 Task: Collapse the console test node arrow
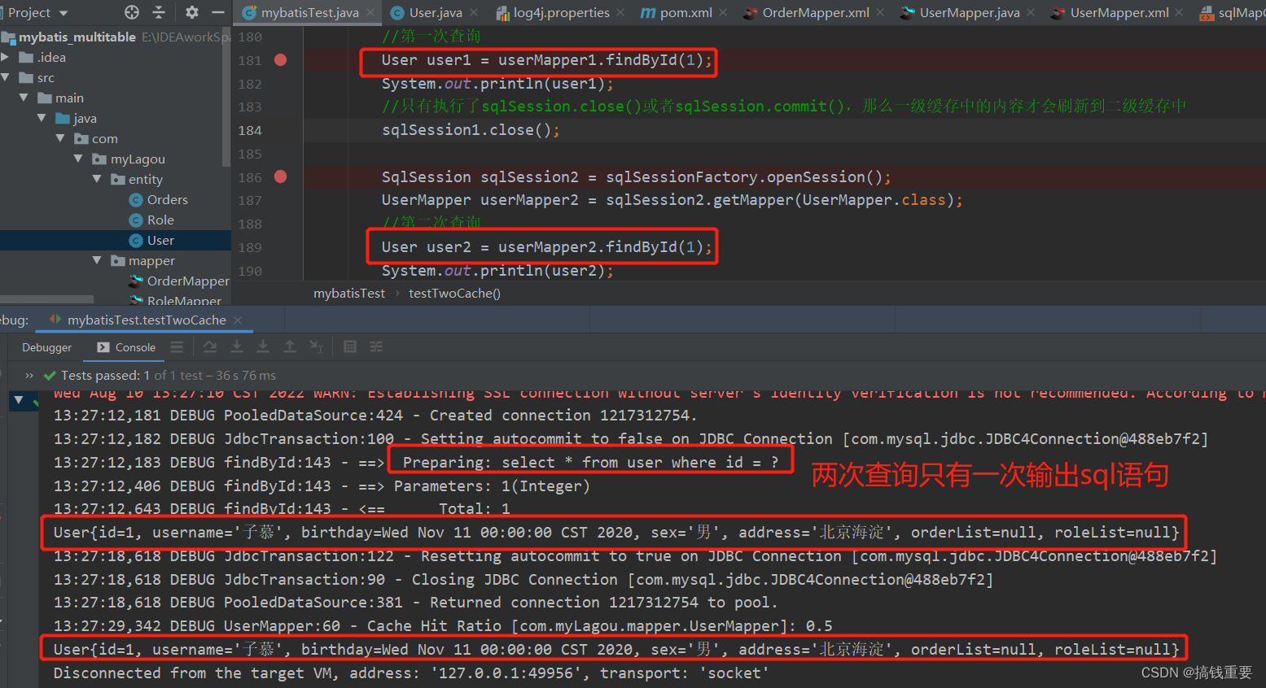tap(19, 399)
